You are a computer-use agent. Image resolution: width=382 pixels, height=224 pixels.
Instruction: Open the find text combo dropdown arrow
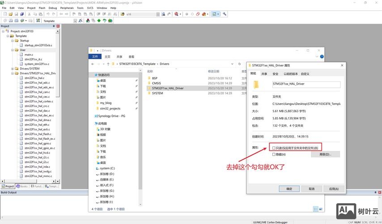point(158,14)
